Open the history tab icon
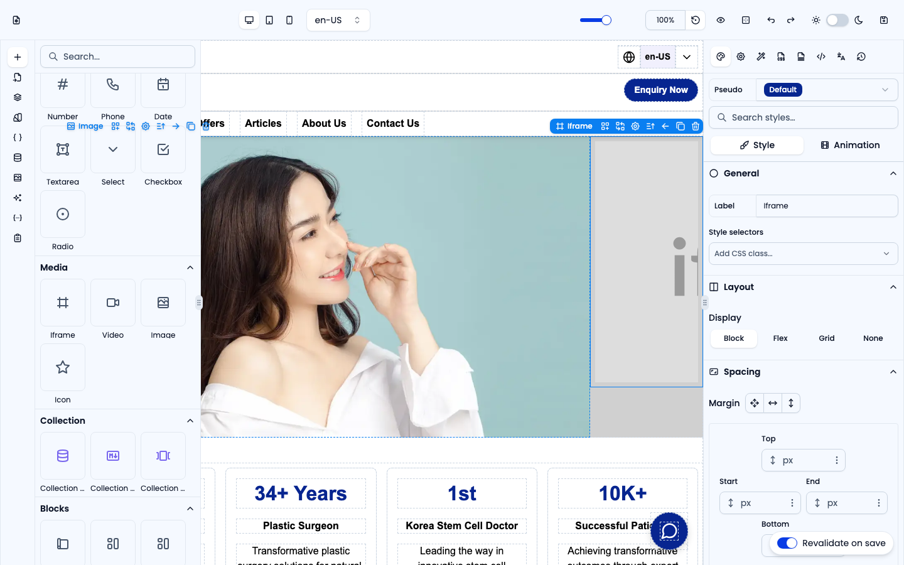 (861, 56)
